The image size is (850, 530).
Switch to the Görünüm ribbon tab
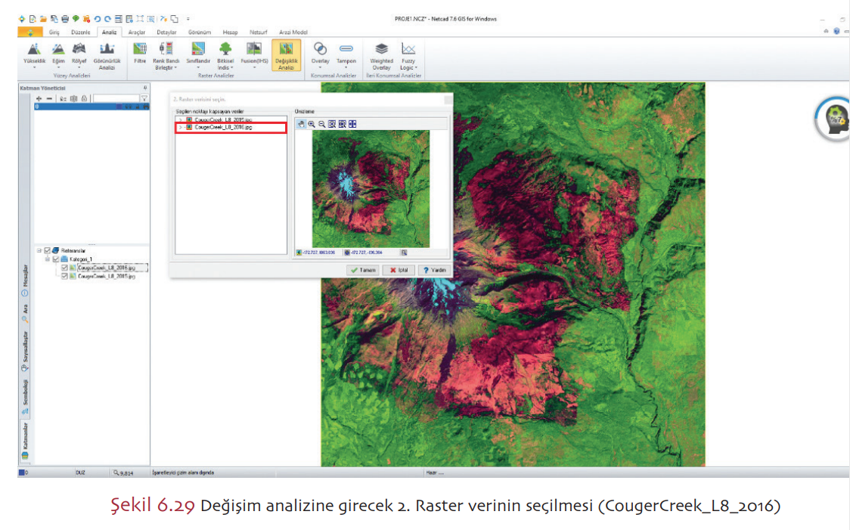(199, 33)
